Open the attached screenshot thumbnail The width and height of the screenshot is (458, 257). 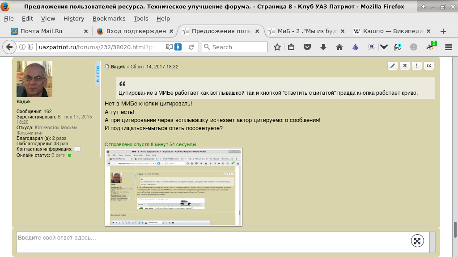tap(173, 187)
